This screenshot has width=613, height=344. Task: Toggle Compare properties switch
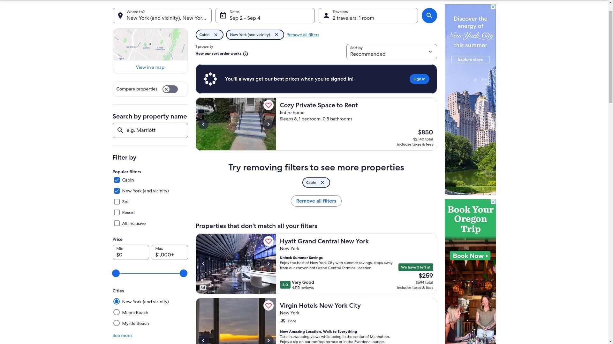tap(170, 89)
